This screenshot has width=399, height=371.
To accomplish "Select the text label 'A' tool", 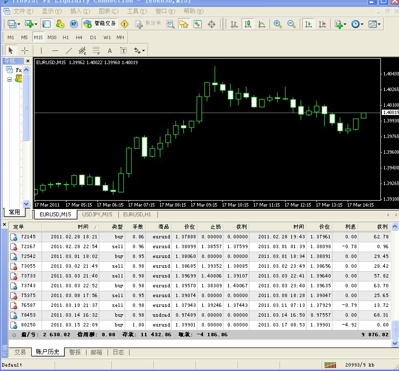I will coord(110,50).
